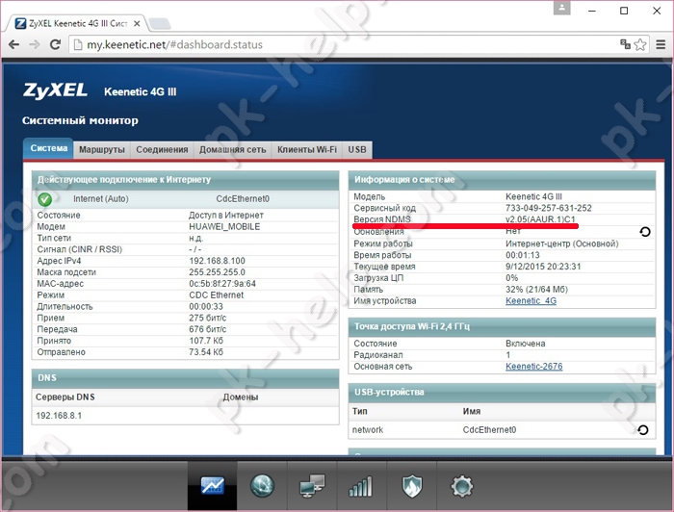Open the Home network computers icon
The height and width of the screenshot is (512, 674).
312,486
